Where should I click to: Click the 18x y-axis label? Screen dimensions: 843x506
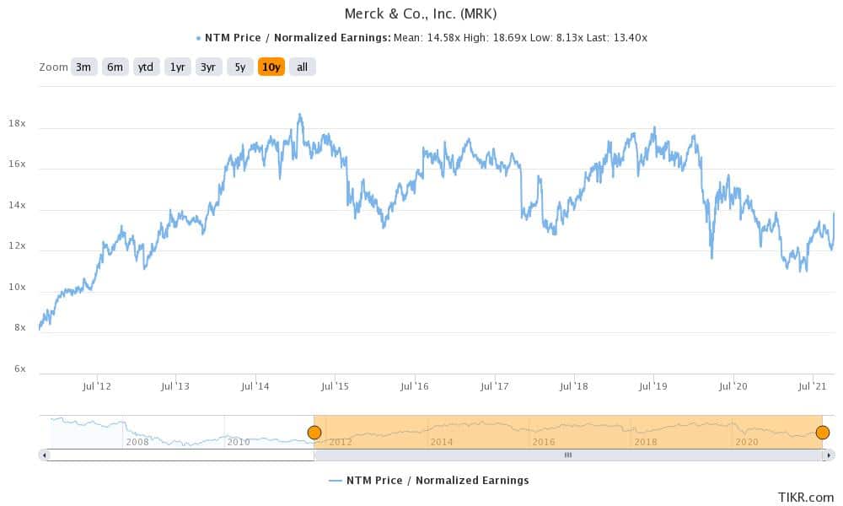17,124
